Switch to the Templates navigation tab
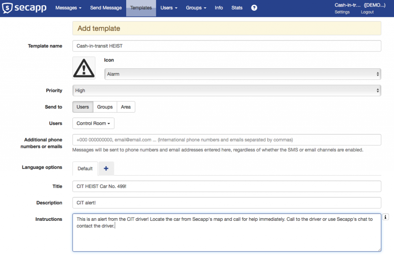This screenshot has width=394, height=255. pos(141,8)
